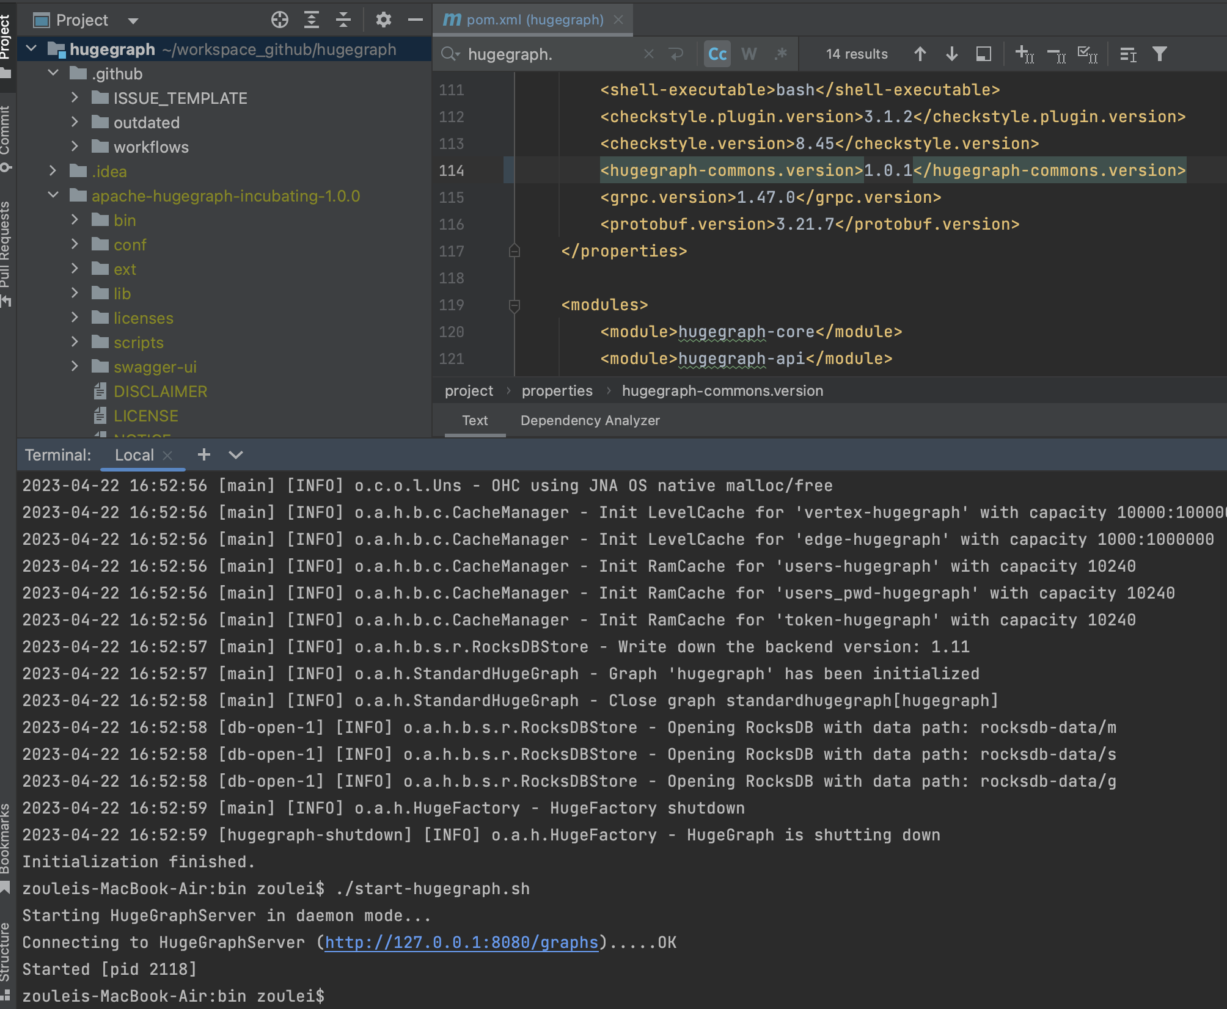1227x1009 pixels.
Task: Select the Local terminal tab
Action: click(134, 455)
